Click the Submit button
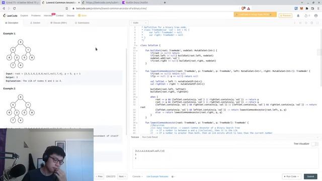 [310, 176]
